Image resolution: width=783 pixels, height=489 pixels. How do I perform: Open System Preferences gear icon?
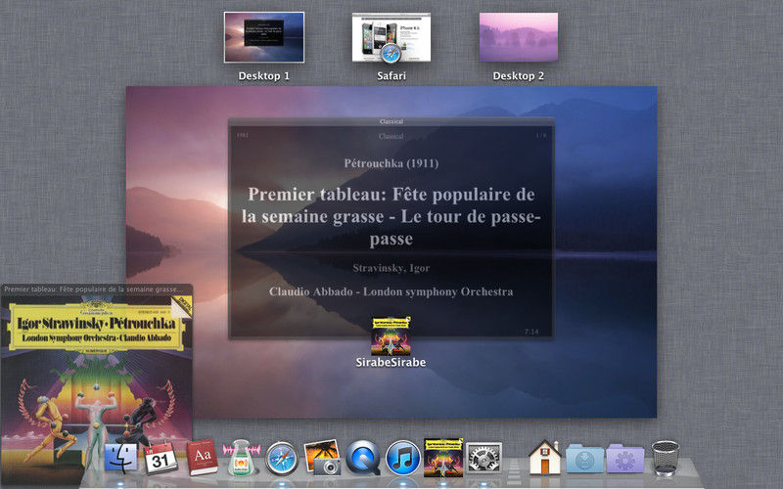click(484, 458)
